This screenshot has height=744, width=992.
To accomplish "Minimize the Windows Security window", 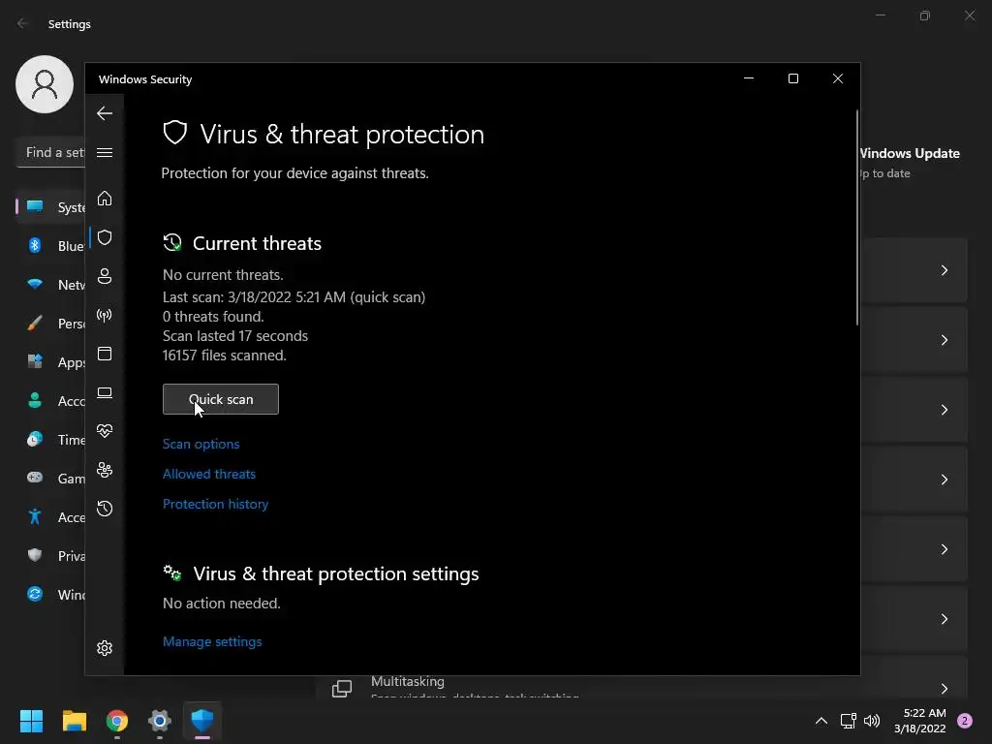I will [x=749, y=78].
